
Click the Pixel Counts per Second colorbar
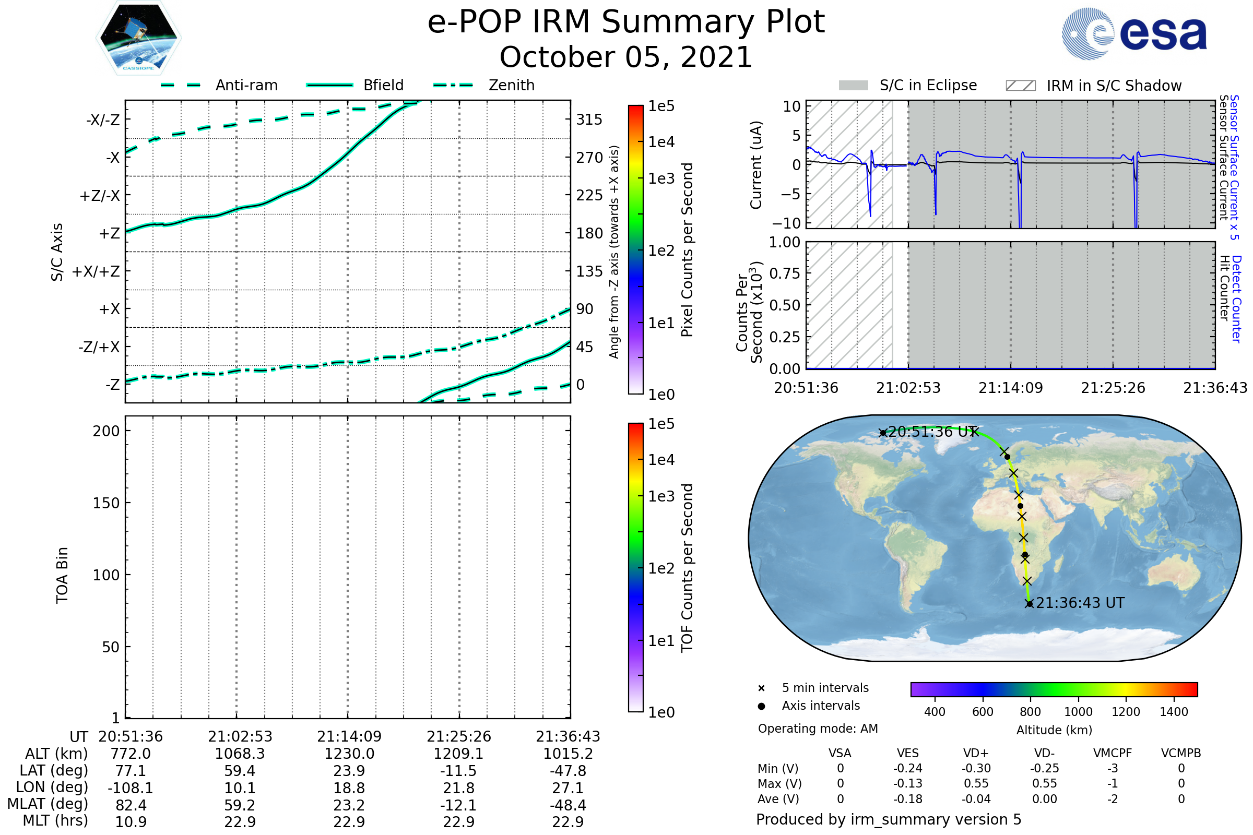pyautogui.click(x=635, y=249)
